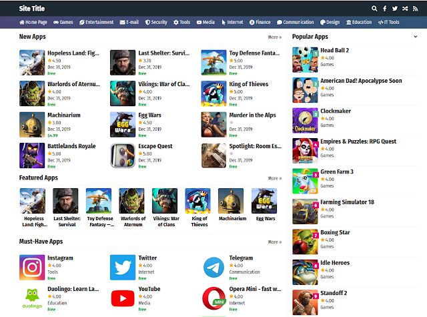427x317 pixels.
Task: Open the Escape Quest icon
Action: click(123, 155)
